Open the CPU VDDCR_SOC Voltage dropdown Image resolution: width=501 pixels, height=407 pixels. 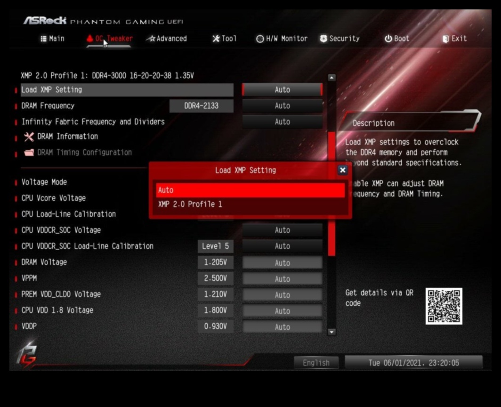tap(283, 230)
